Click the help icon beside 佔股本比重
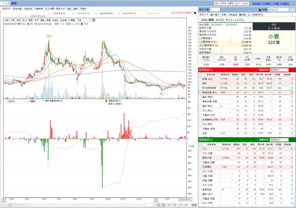 [x=222, y=49]
